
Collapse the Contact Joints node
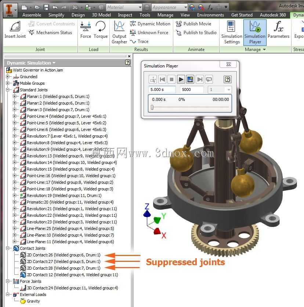point(7,248)
